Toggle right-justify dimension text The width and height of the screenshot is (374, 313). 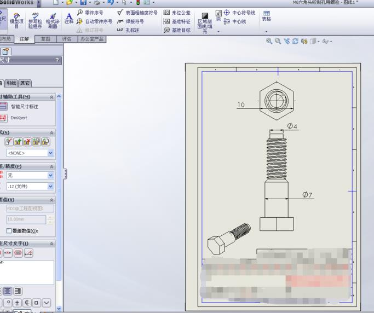[18, 291]
